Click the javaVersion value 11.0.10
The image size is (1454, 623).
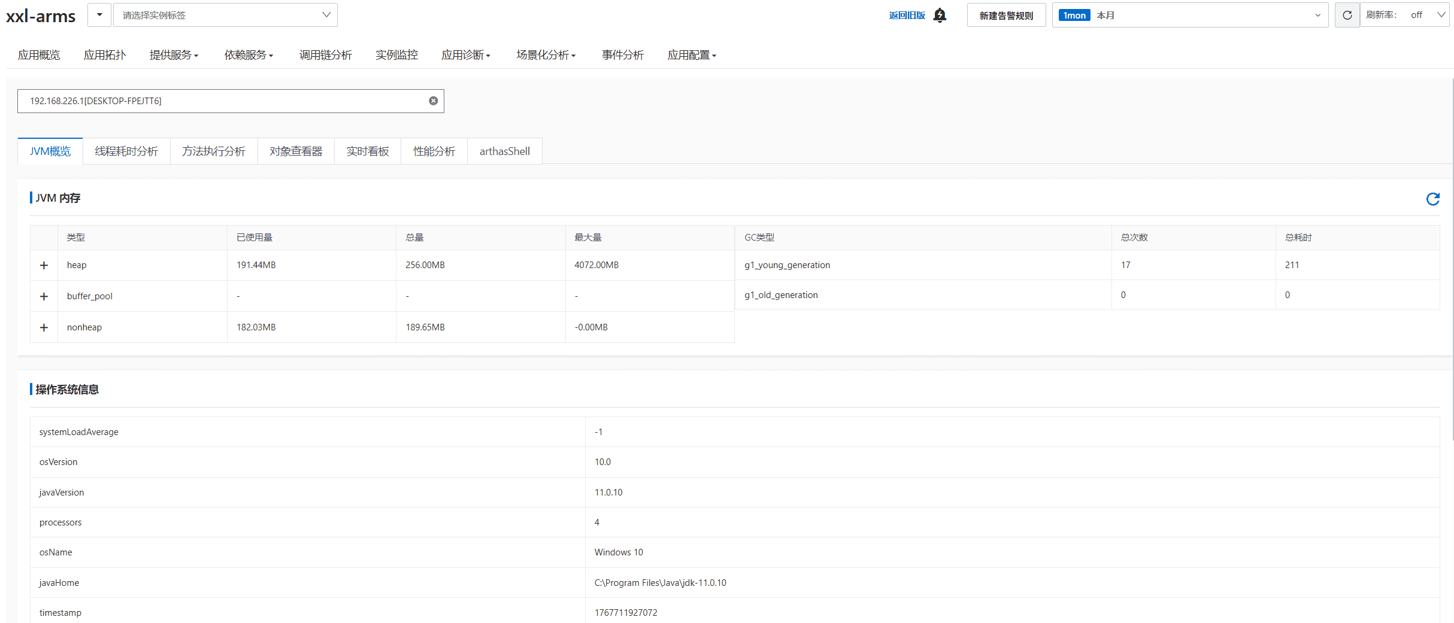(x=608, y=493)
